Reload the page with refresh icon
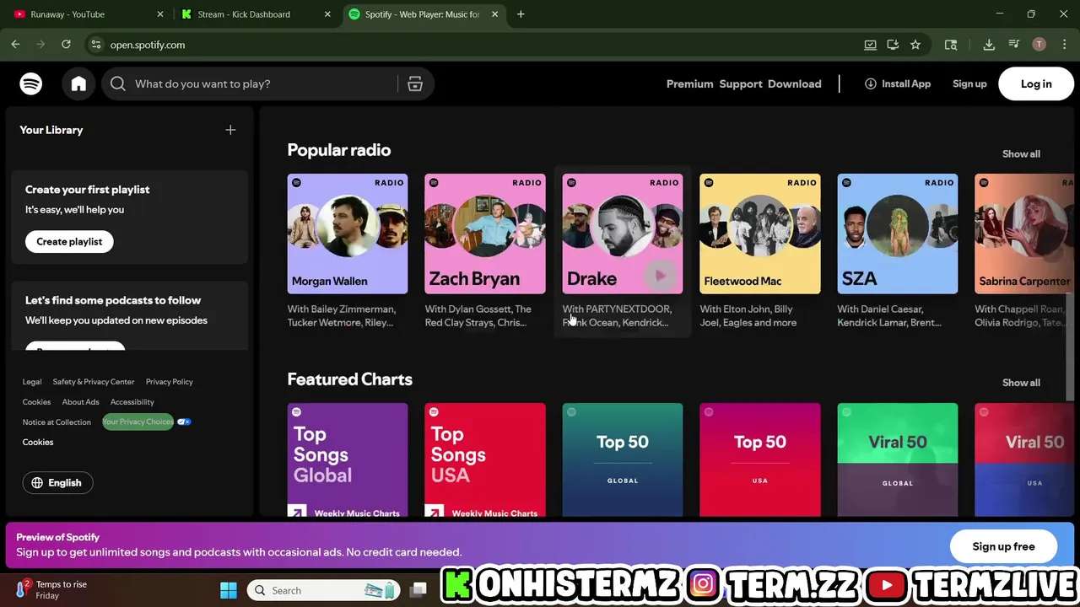The image size is (1080, 607). (66, 45)
